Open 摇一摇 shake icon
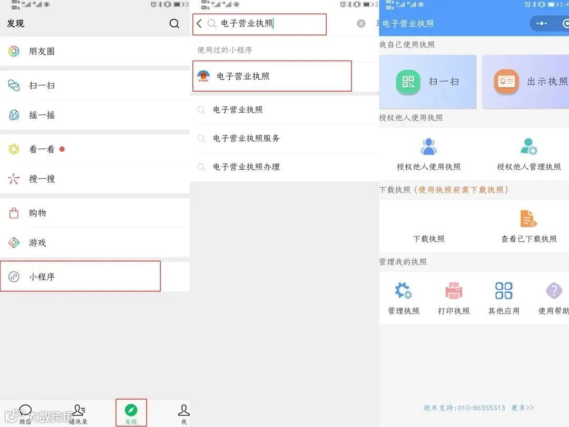The image size is (569, 427). 14,115
